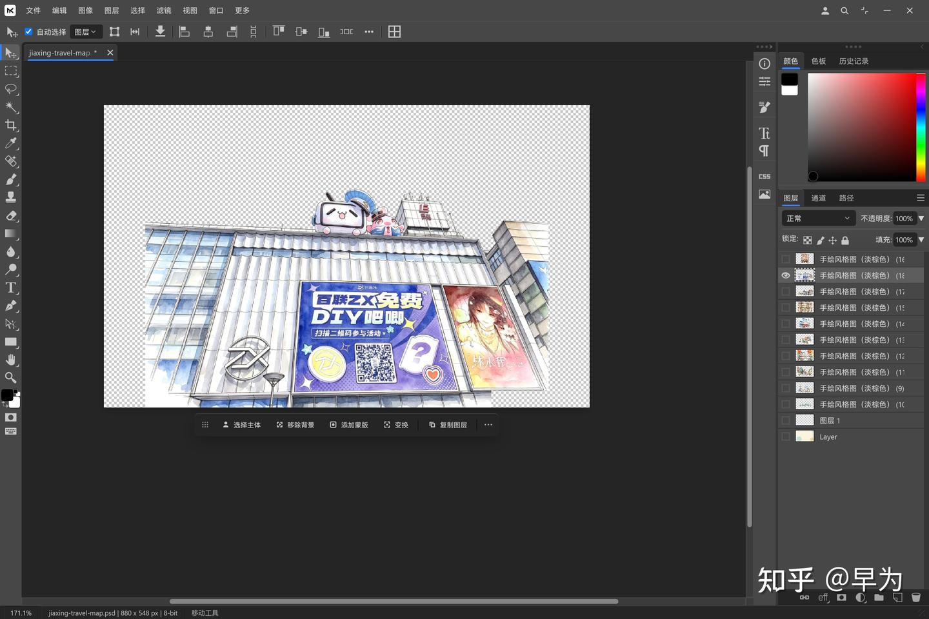929x619 pixels.
Task: Click the 移除背景 button
Action: click(295, 425)
